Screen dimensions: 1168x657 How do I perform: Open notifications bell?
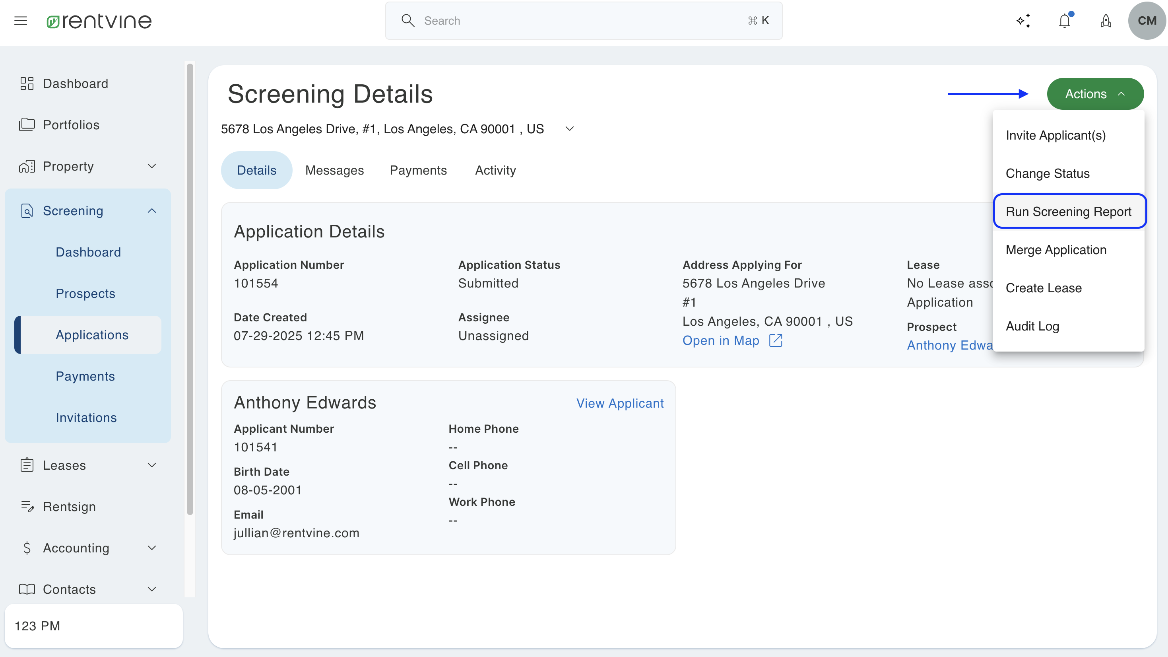(1065, 20)
